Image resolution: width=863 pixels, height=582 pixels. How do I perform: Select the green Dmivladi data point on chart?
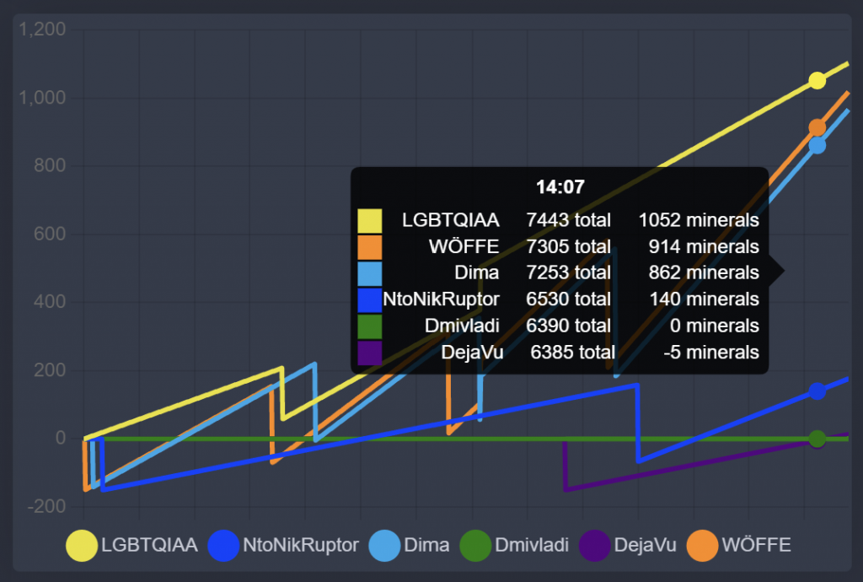817,439
